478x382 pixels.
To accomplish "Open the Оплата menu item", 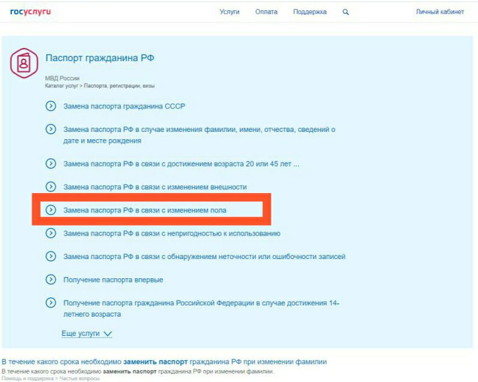I will pyautogui.click(x=266, y=12).
